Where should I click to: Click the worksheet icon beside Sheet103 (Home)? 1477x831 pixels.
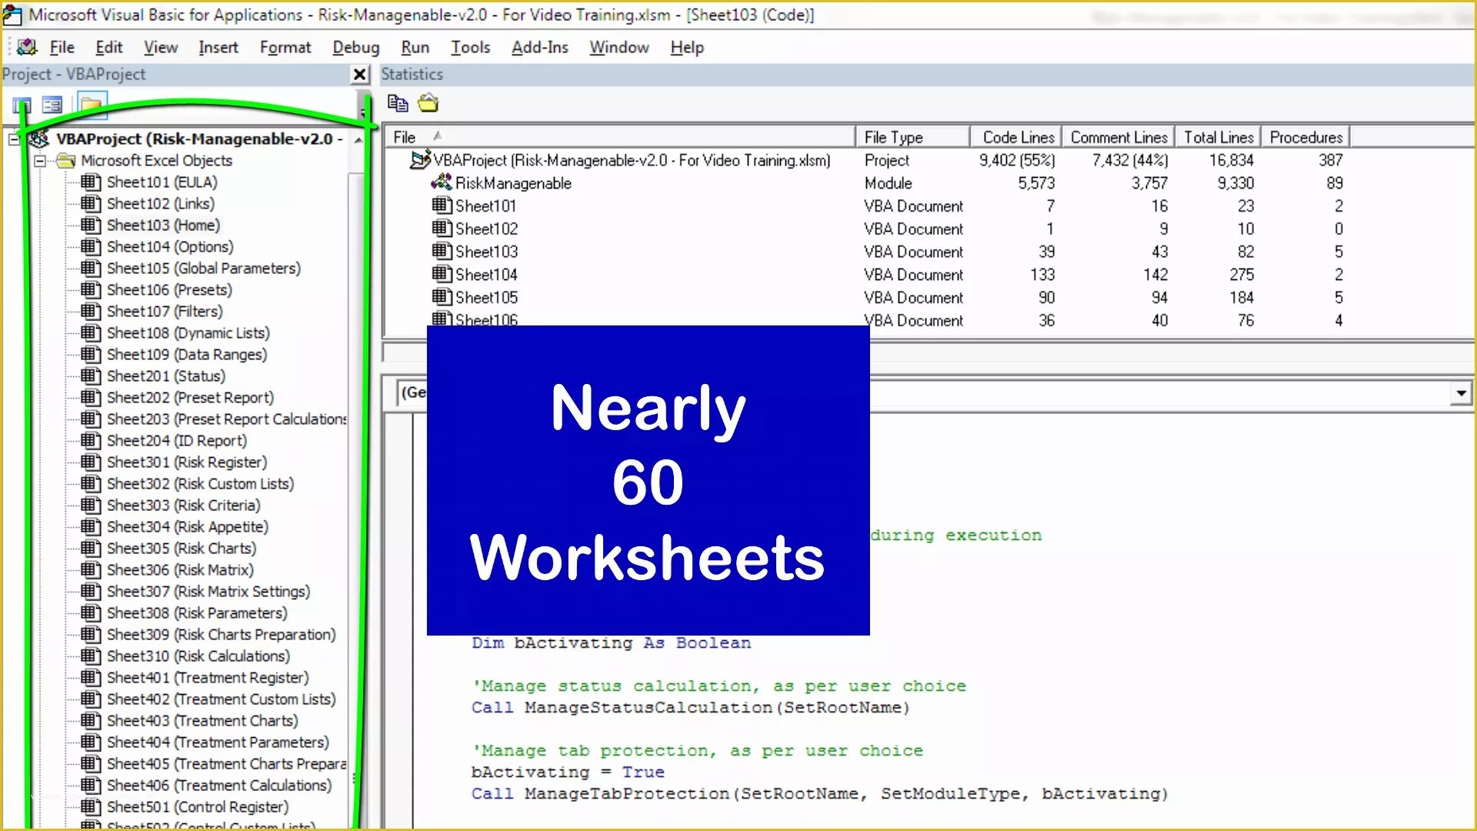[x=90, y=225]
